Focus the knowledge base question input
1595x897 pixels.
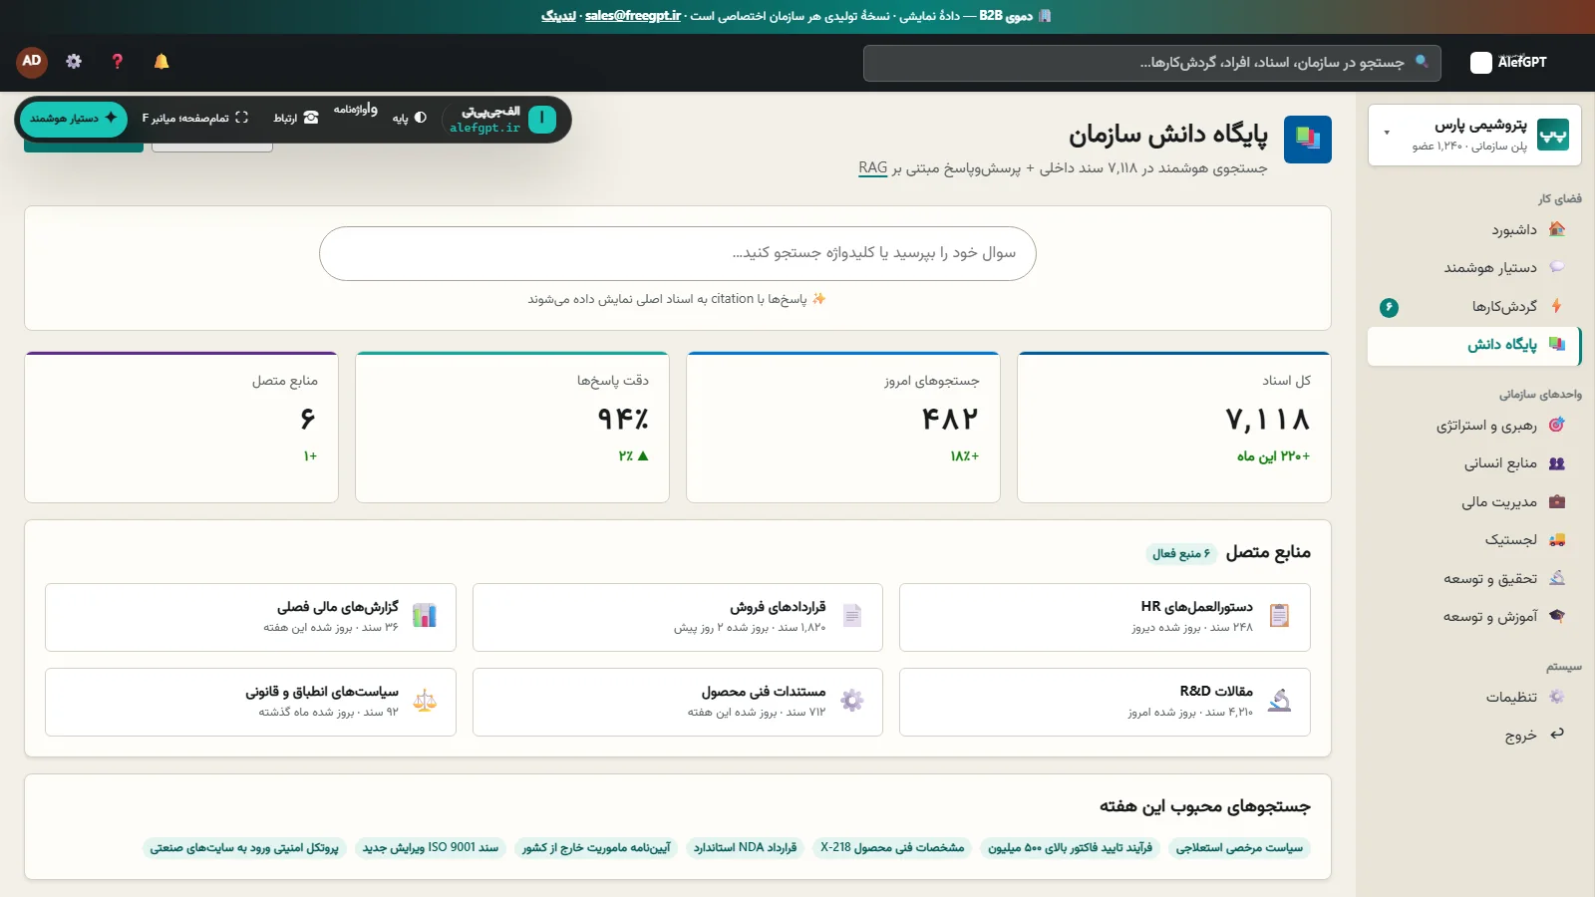tap(678, 253)
